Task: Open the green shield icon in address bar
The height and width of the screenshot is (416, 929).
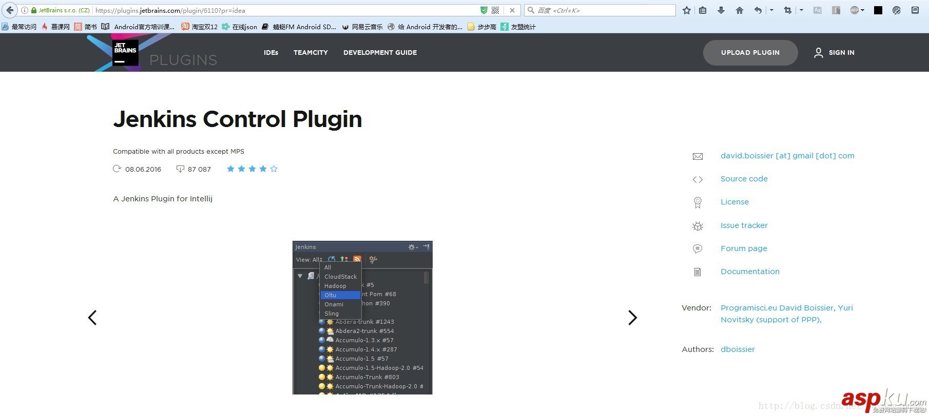Action: 484,10
